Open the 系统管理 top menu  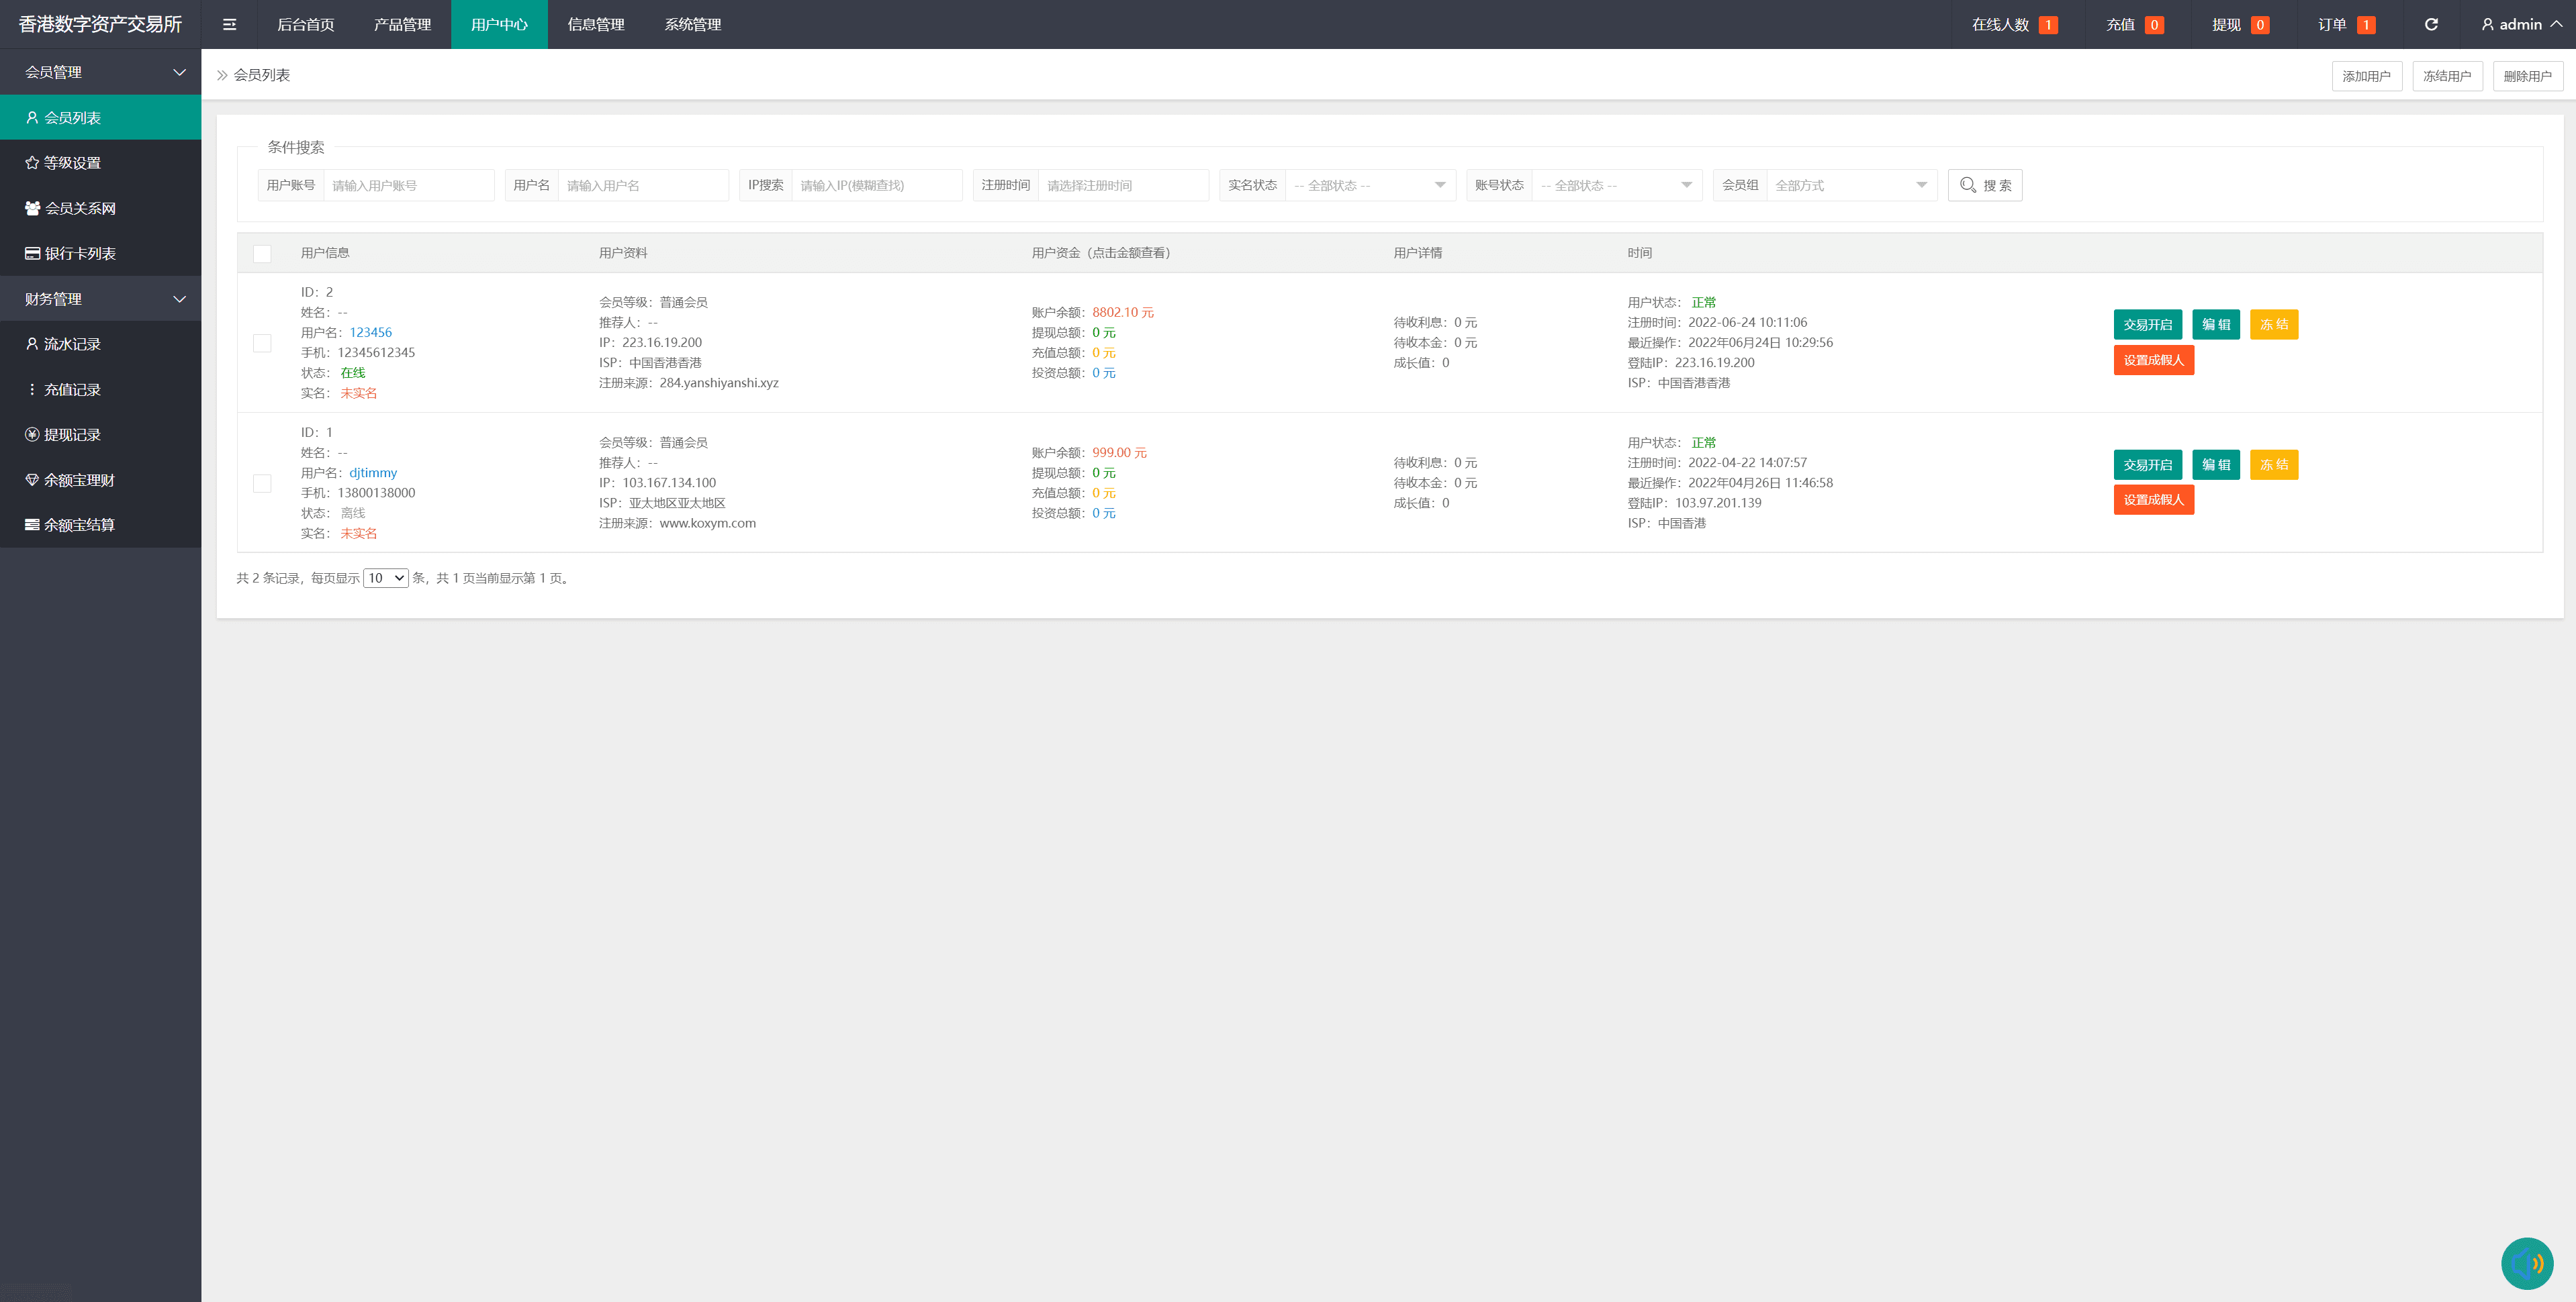(692, 24)
